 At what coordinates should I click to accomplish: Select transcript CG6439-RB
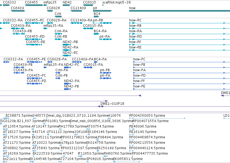(22, 31)
